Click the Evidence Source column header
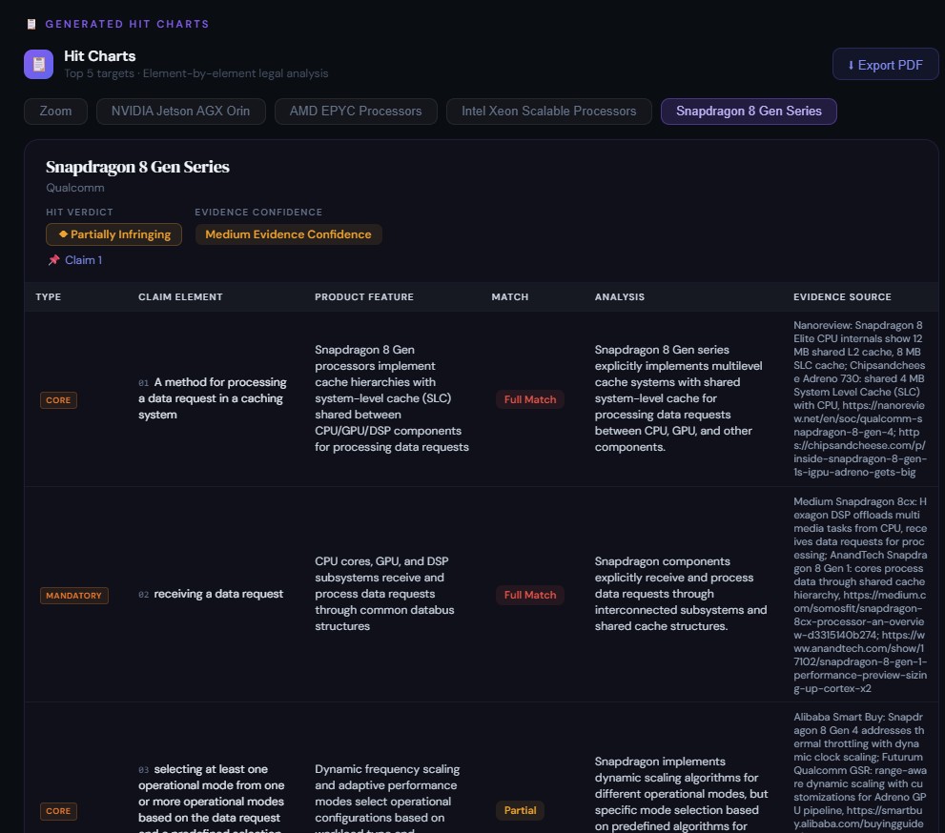The width and height of the screenshot is (945, 833). 842,297
